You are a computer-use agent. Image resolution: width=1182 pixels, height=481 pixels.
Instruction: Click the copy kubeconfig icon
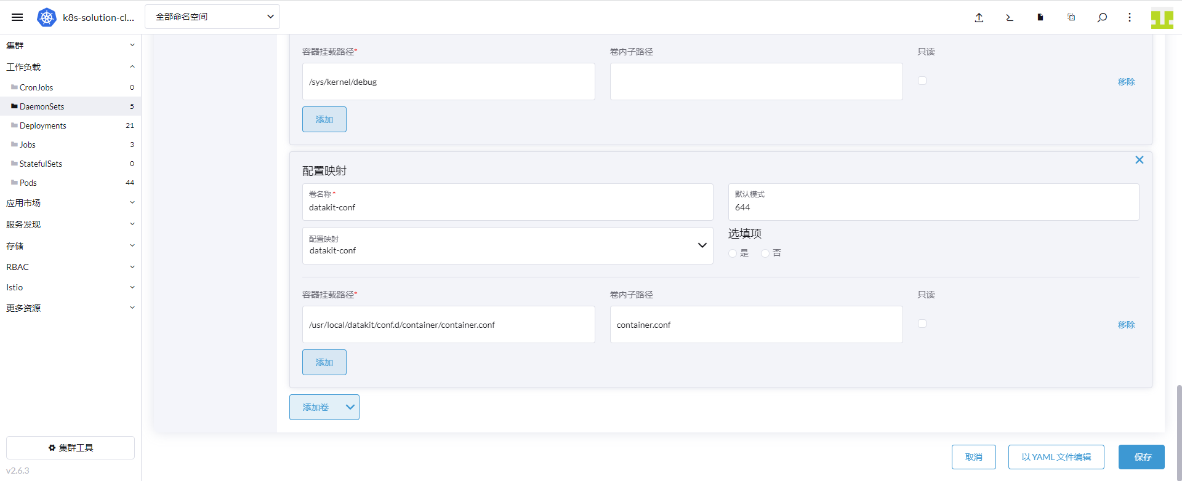click(1071, 17)
